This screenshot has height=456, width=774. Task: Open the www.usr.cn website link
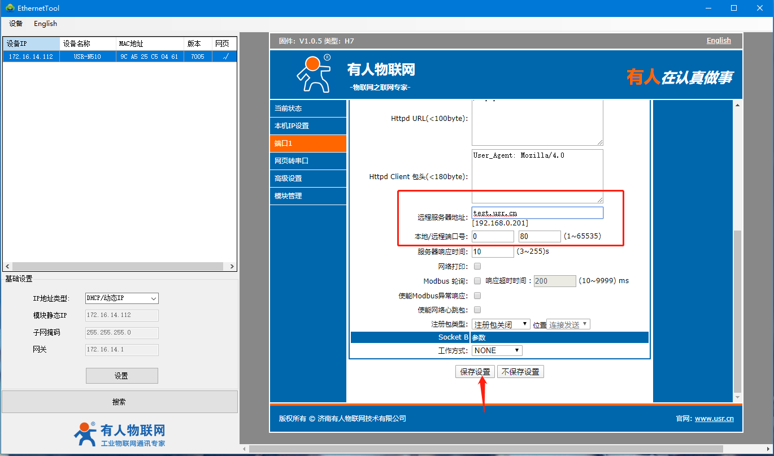714,419
